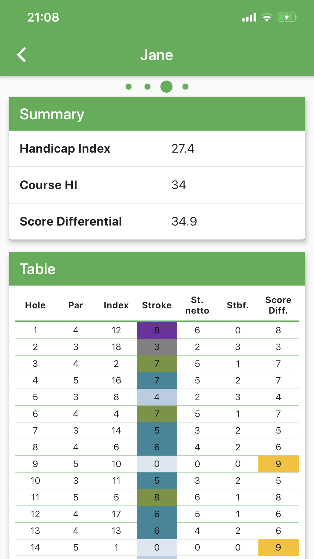Select the first pagination dot
This screenshot has width=314, height=559.
pyautogui.click(x=129, y=86)
